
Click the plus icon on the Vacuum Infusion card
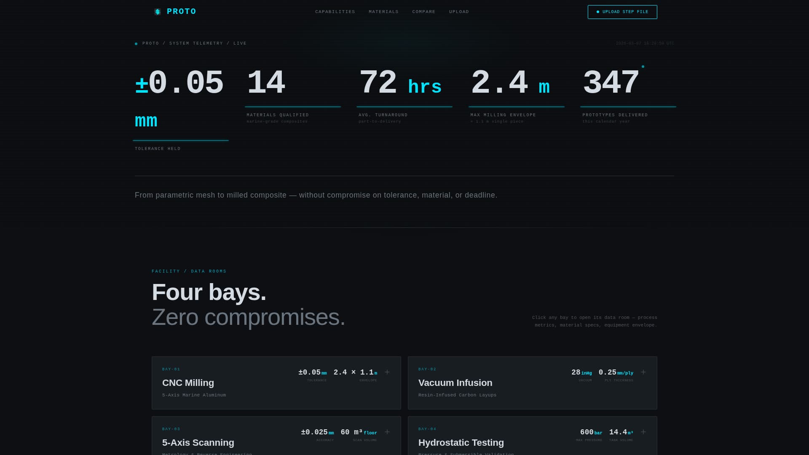click(x=643, y=372)
